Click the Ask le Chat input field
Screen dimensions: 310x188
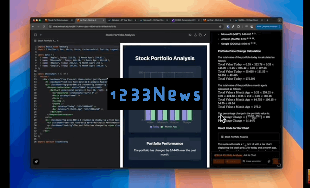coord(250,155)
